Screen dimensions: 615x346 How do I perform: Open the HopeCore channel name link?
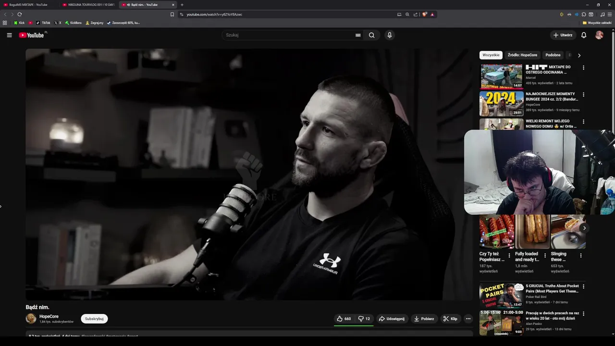tap(49, 316)
